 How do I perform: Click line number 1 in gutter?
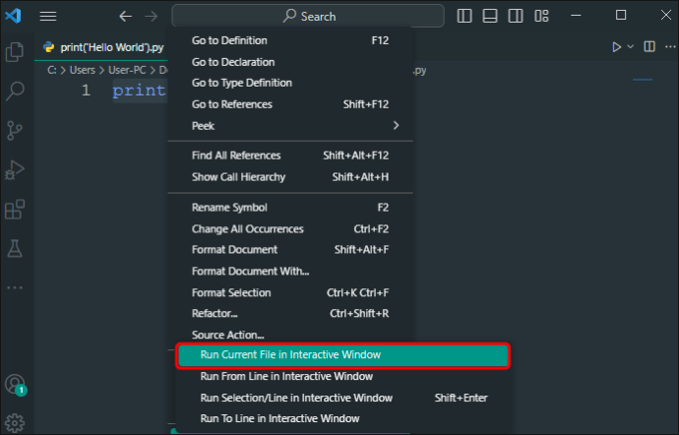(86, 91)
